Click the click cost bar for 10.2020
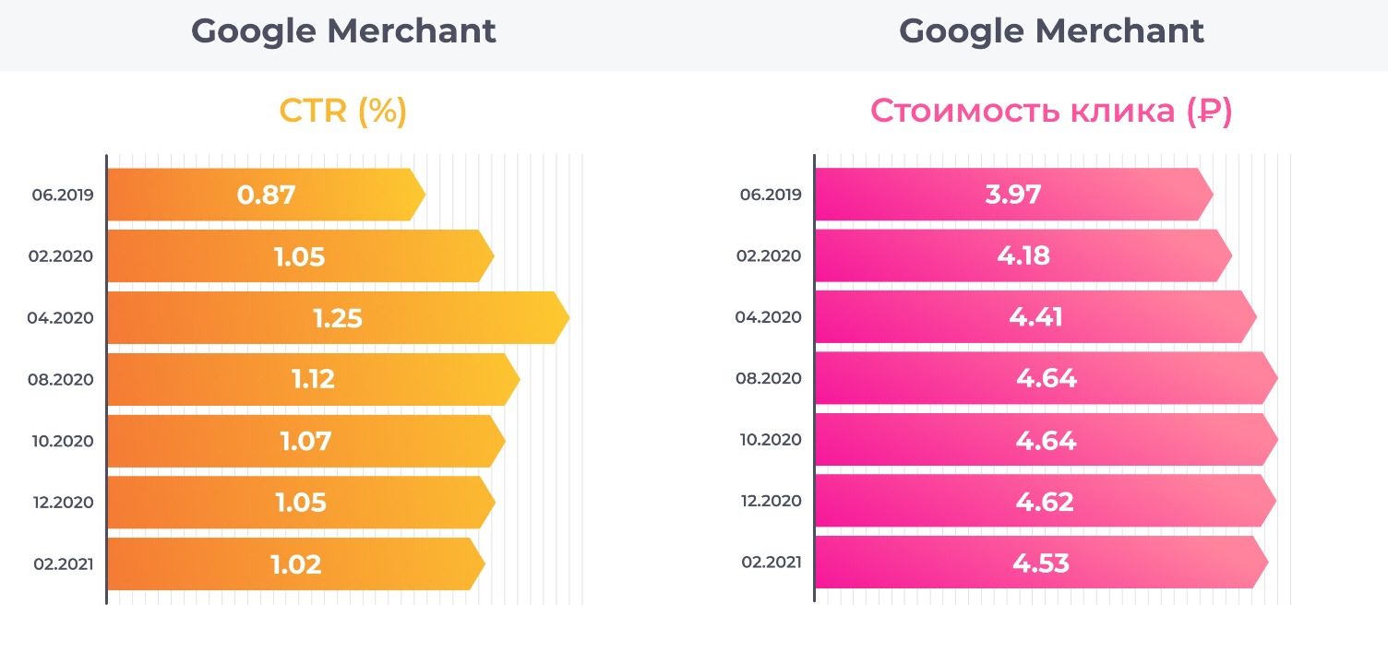Viewport: 1388px width, 664px height. click(1046, 440)
